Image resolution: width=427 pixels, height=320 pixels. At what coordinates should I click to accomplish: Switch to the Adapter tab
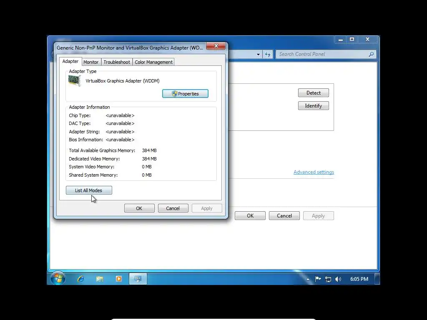point(70,62)
